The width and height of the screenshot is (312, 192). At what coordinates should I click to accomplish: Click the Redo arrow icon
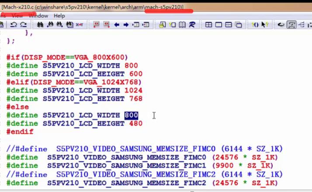24,24
